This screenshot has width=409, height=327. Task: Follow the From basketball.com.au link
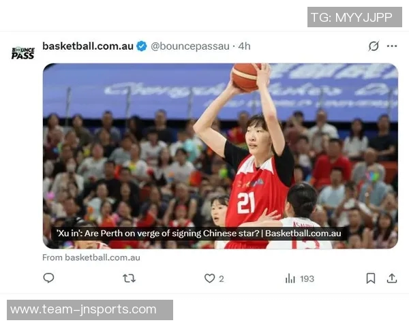(x=91, y=258)
